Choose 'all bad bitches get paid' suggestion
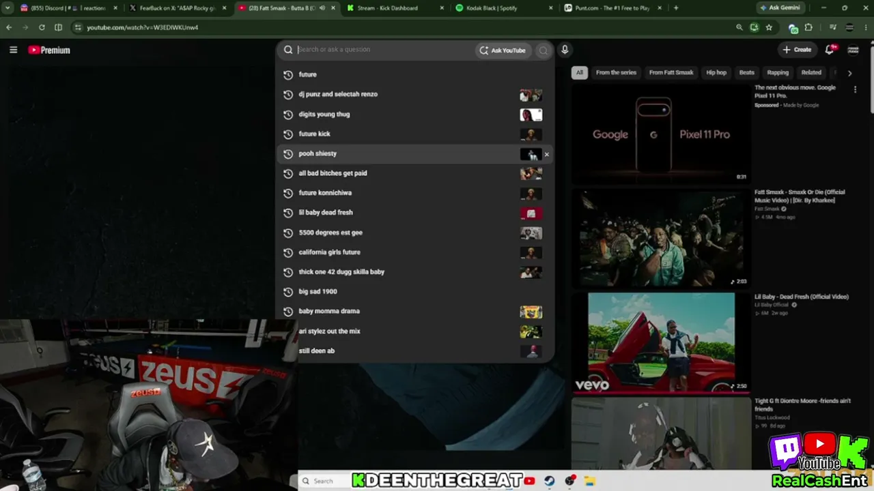 [414, 173]
